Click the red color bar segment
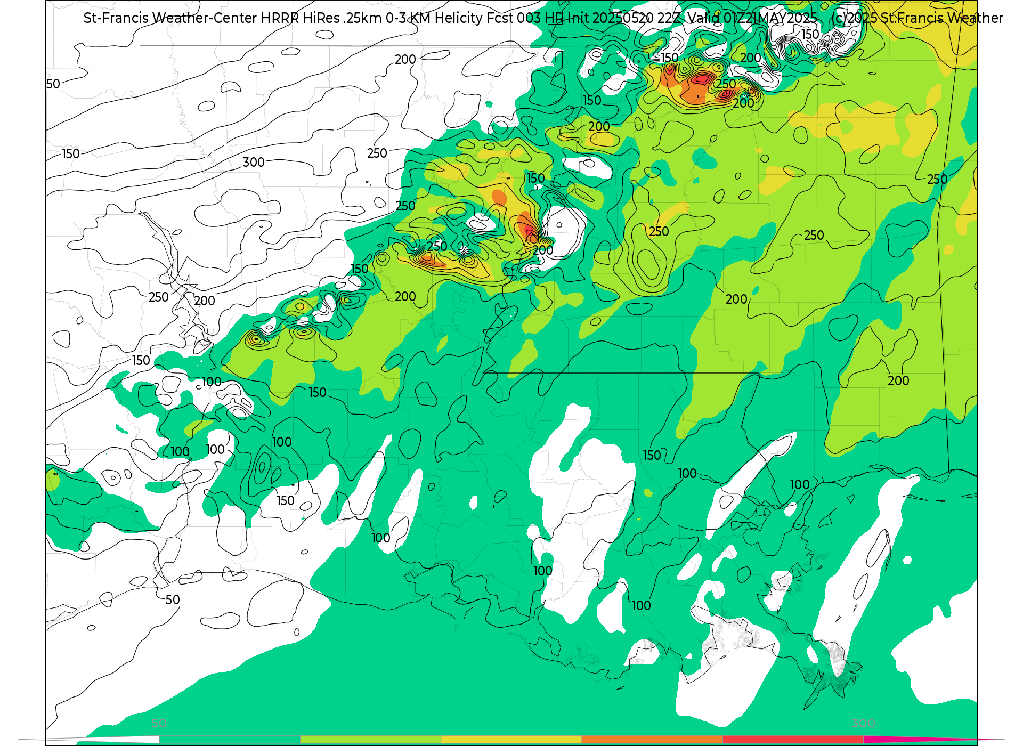The height and width of the screenshot is (746, 1023). (x=793, y=739)
